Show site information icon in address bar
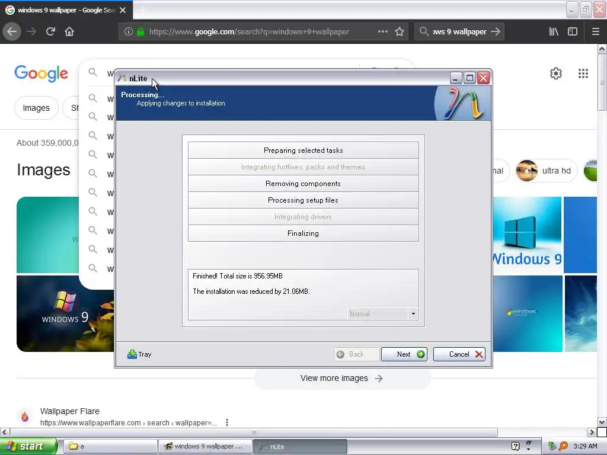The image size is (607, 455). coord(129,32)
